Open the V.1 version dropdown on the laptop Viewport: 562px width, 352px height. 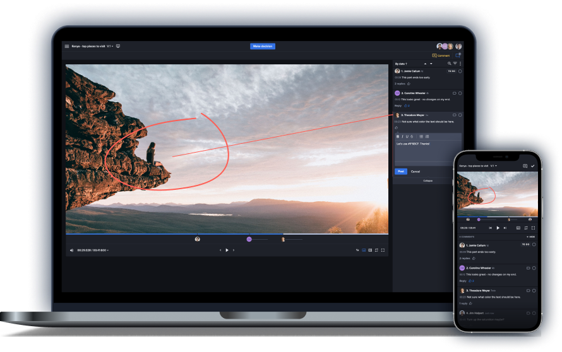click(110, 46)
